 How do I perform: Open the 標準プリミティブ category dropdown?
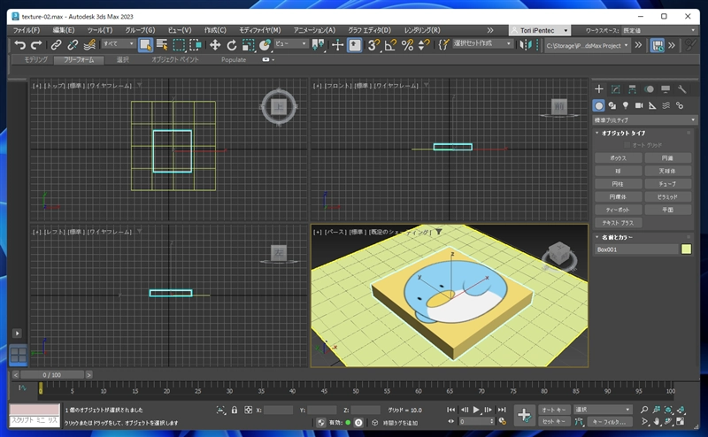click(x=644, y=120)
